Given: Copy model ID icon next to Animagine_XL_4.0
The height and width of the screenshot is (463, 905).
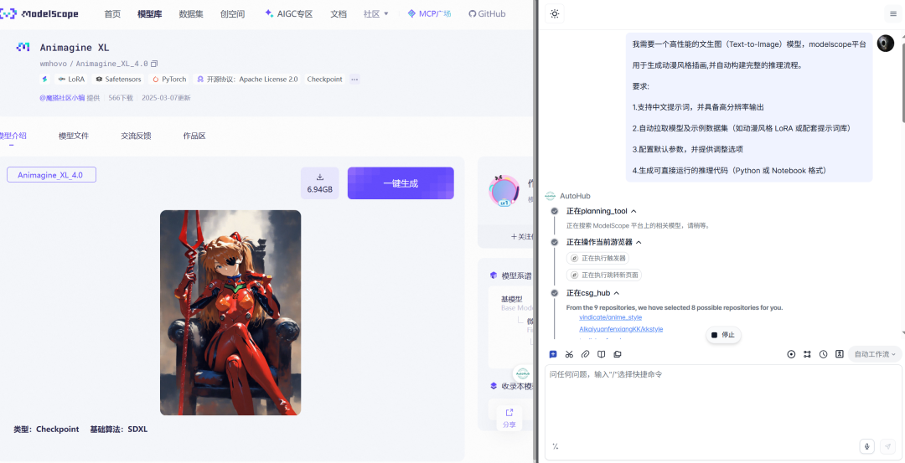Looking at the screenshot, I should click(154, 64).
